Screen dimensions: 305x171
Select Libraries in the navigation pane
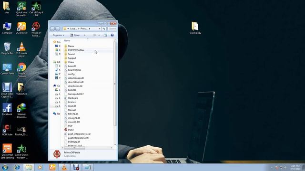point(57,62)
